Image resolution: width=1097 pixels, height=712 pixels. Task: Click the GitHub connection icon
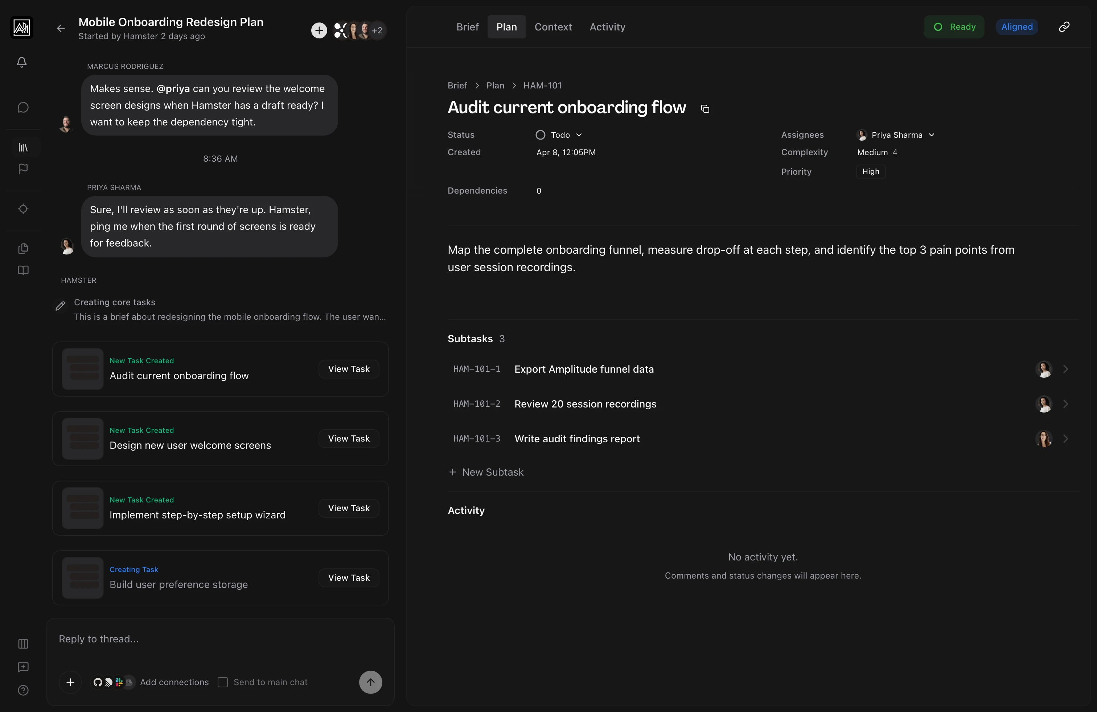pyautogui.click(x=98, y=683)
